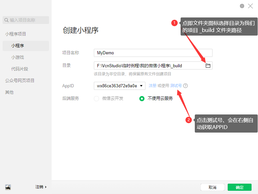Viewport: 258px width, 194px height.
Task: Click the 项目名称 field containing MyDemo
Action: click(153, 53)
